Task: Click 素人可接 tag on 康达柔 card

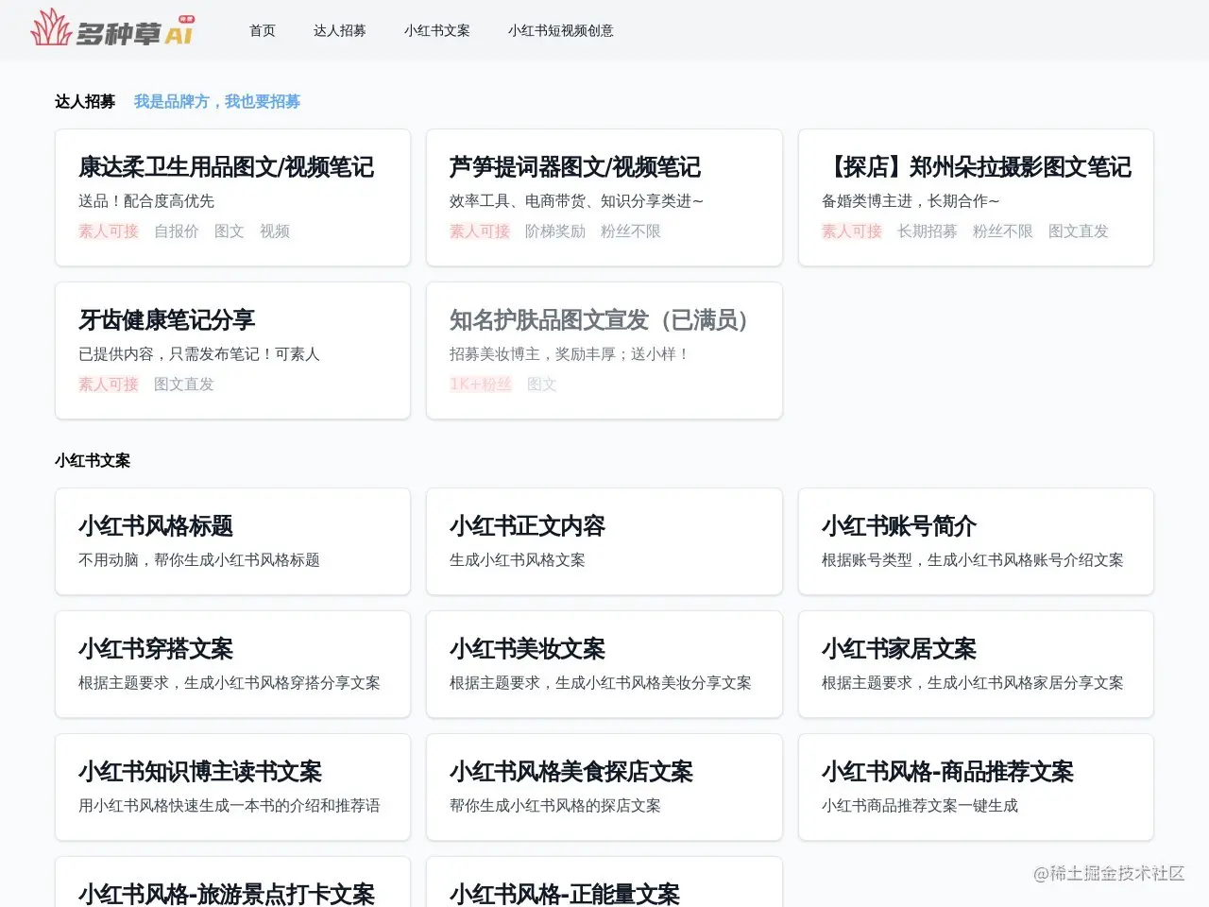Action: pyautogui.click(x=109, y=231)
